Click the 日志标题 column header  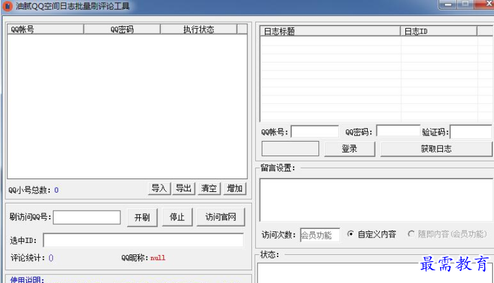330,31
